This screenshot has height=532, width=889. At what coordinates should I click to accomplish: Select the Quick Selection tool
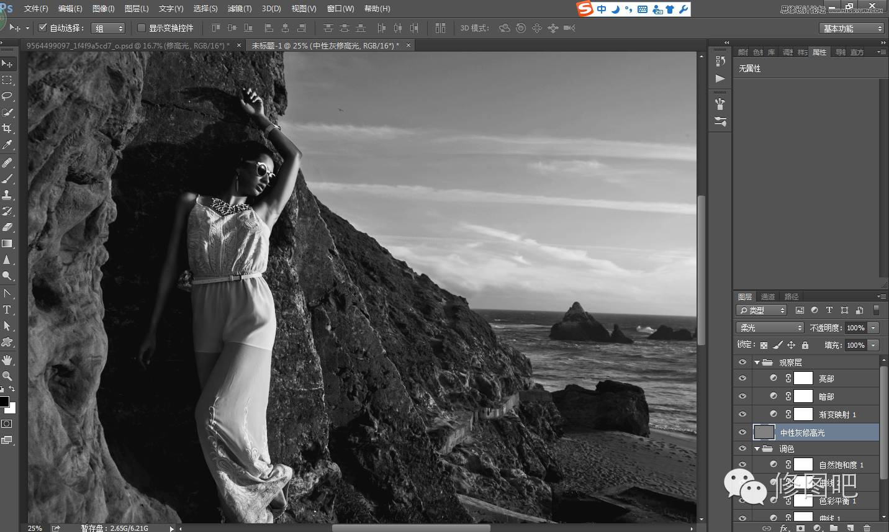pyautogui.click(x=7, y=112)
